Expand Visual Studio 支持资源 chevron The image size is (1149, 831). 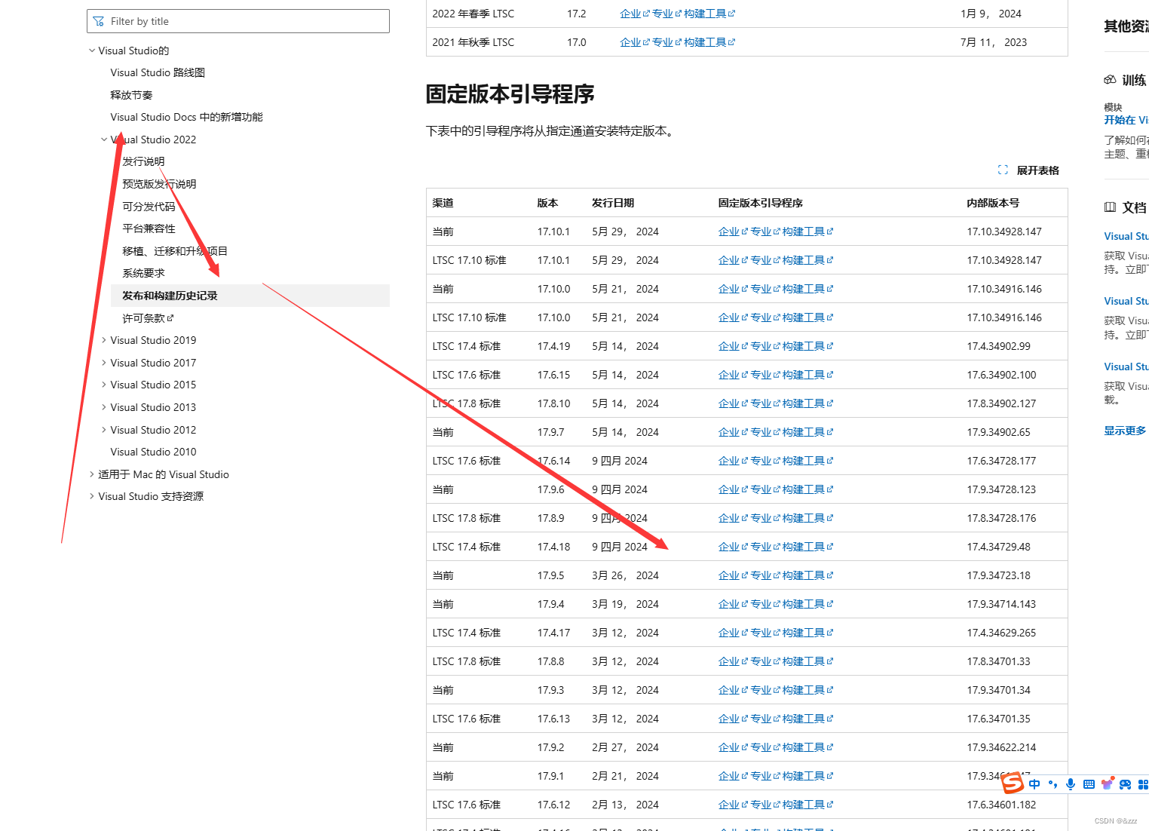pyautogui.click(x=92, y=496)
